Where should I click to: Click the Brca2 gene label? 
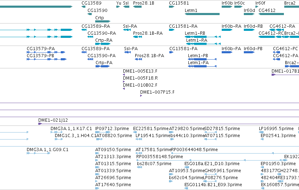[290, 3]
